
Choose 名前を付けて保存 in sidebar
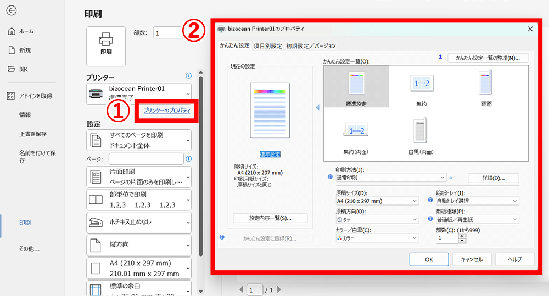point(37,156)
